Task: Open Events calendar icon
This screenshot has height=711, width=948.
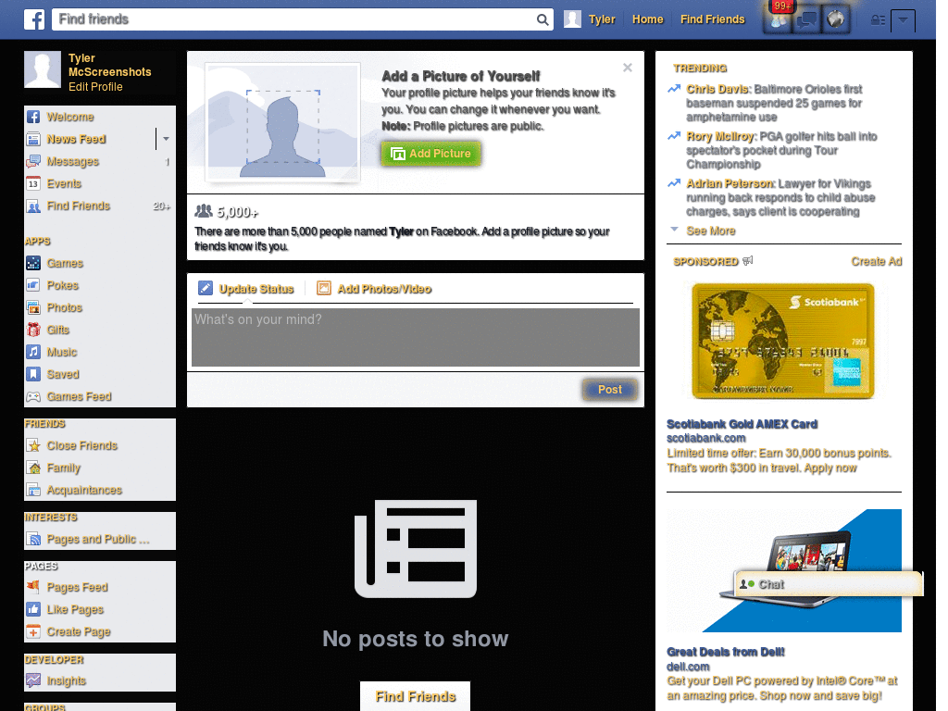Action: (x=33, y=184)
